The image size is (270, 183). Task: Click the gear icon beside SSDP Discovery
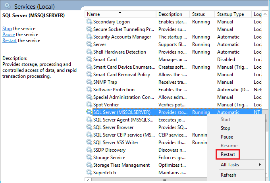(x=89, y=150)
